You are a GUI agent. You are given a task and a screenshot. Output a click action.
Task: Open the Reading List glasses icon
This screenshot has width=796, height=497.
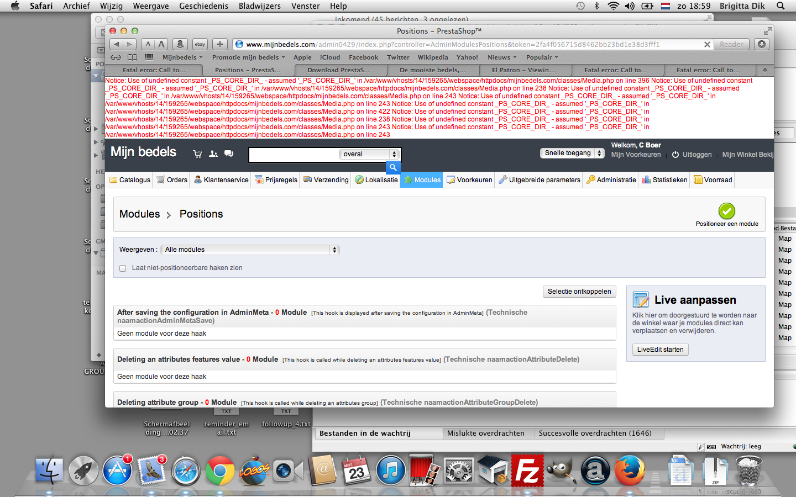coord(116,57)
